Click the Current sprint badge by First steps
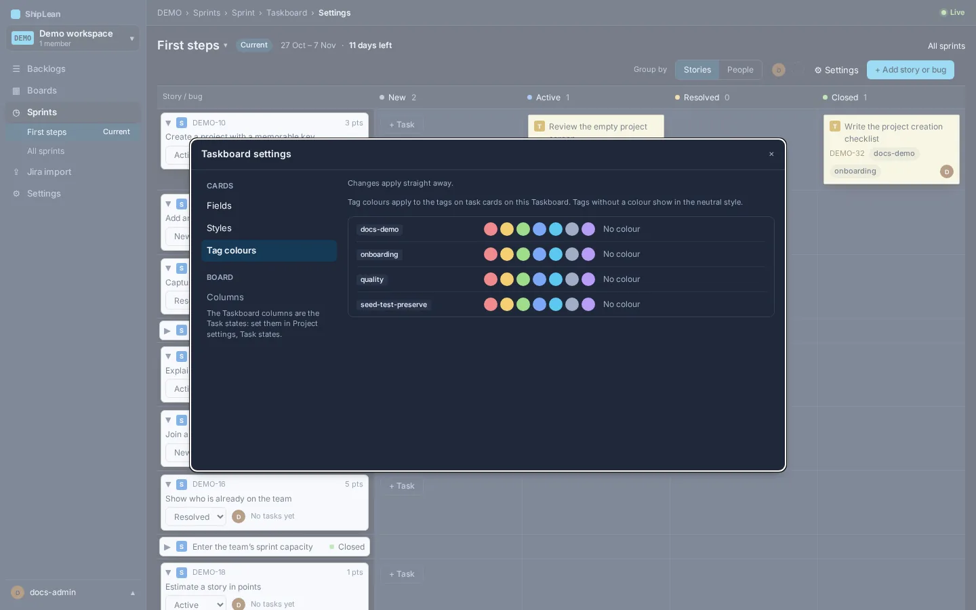This screenshot has height=610, width=976. click(254, 45)
